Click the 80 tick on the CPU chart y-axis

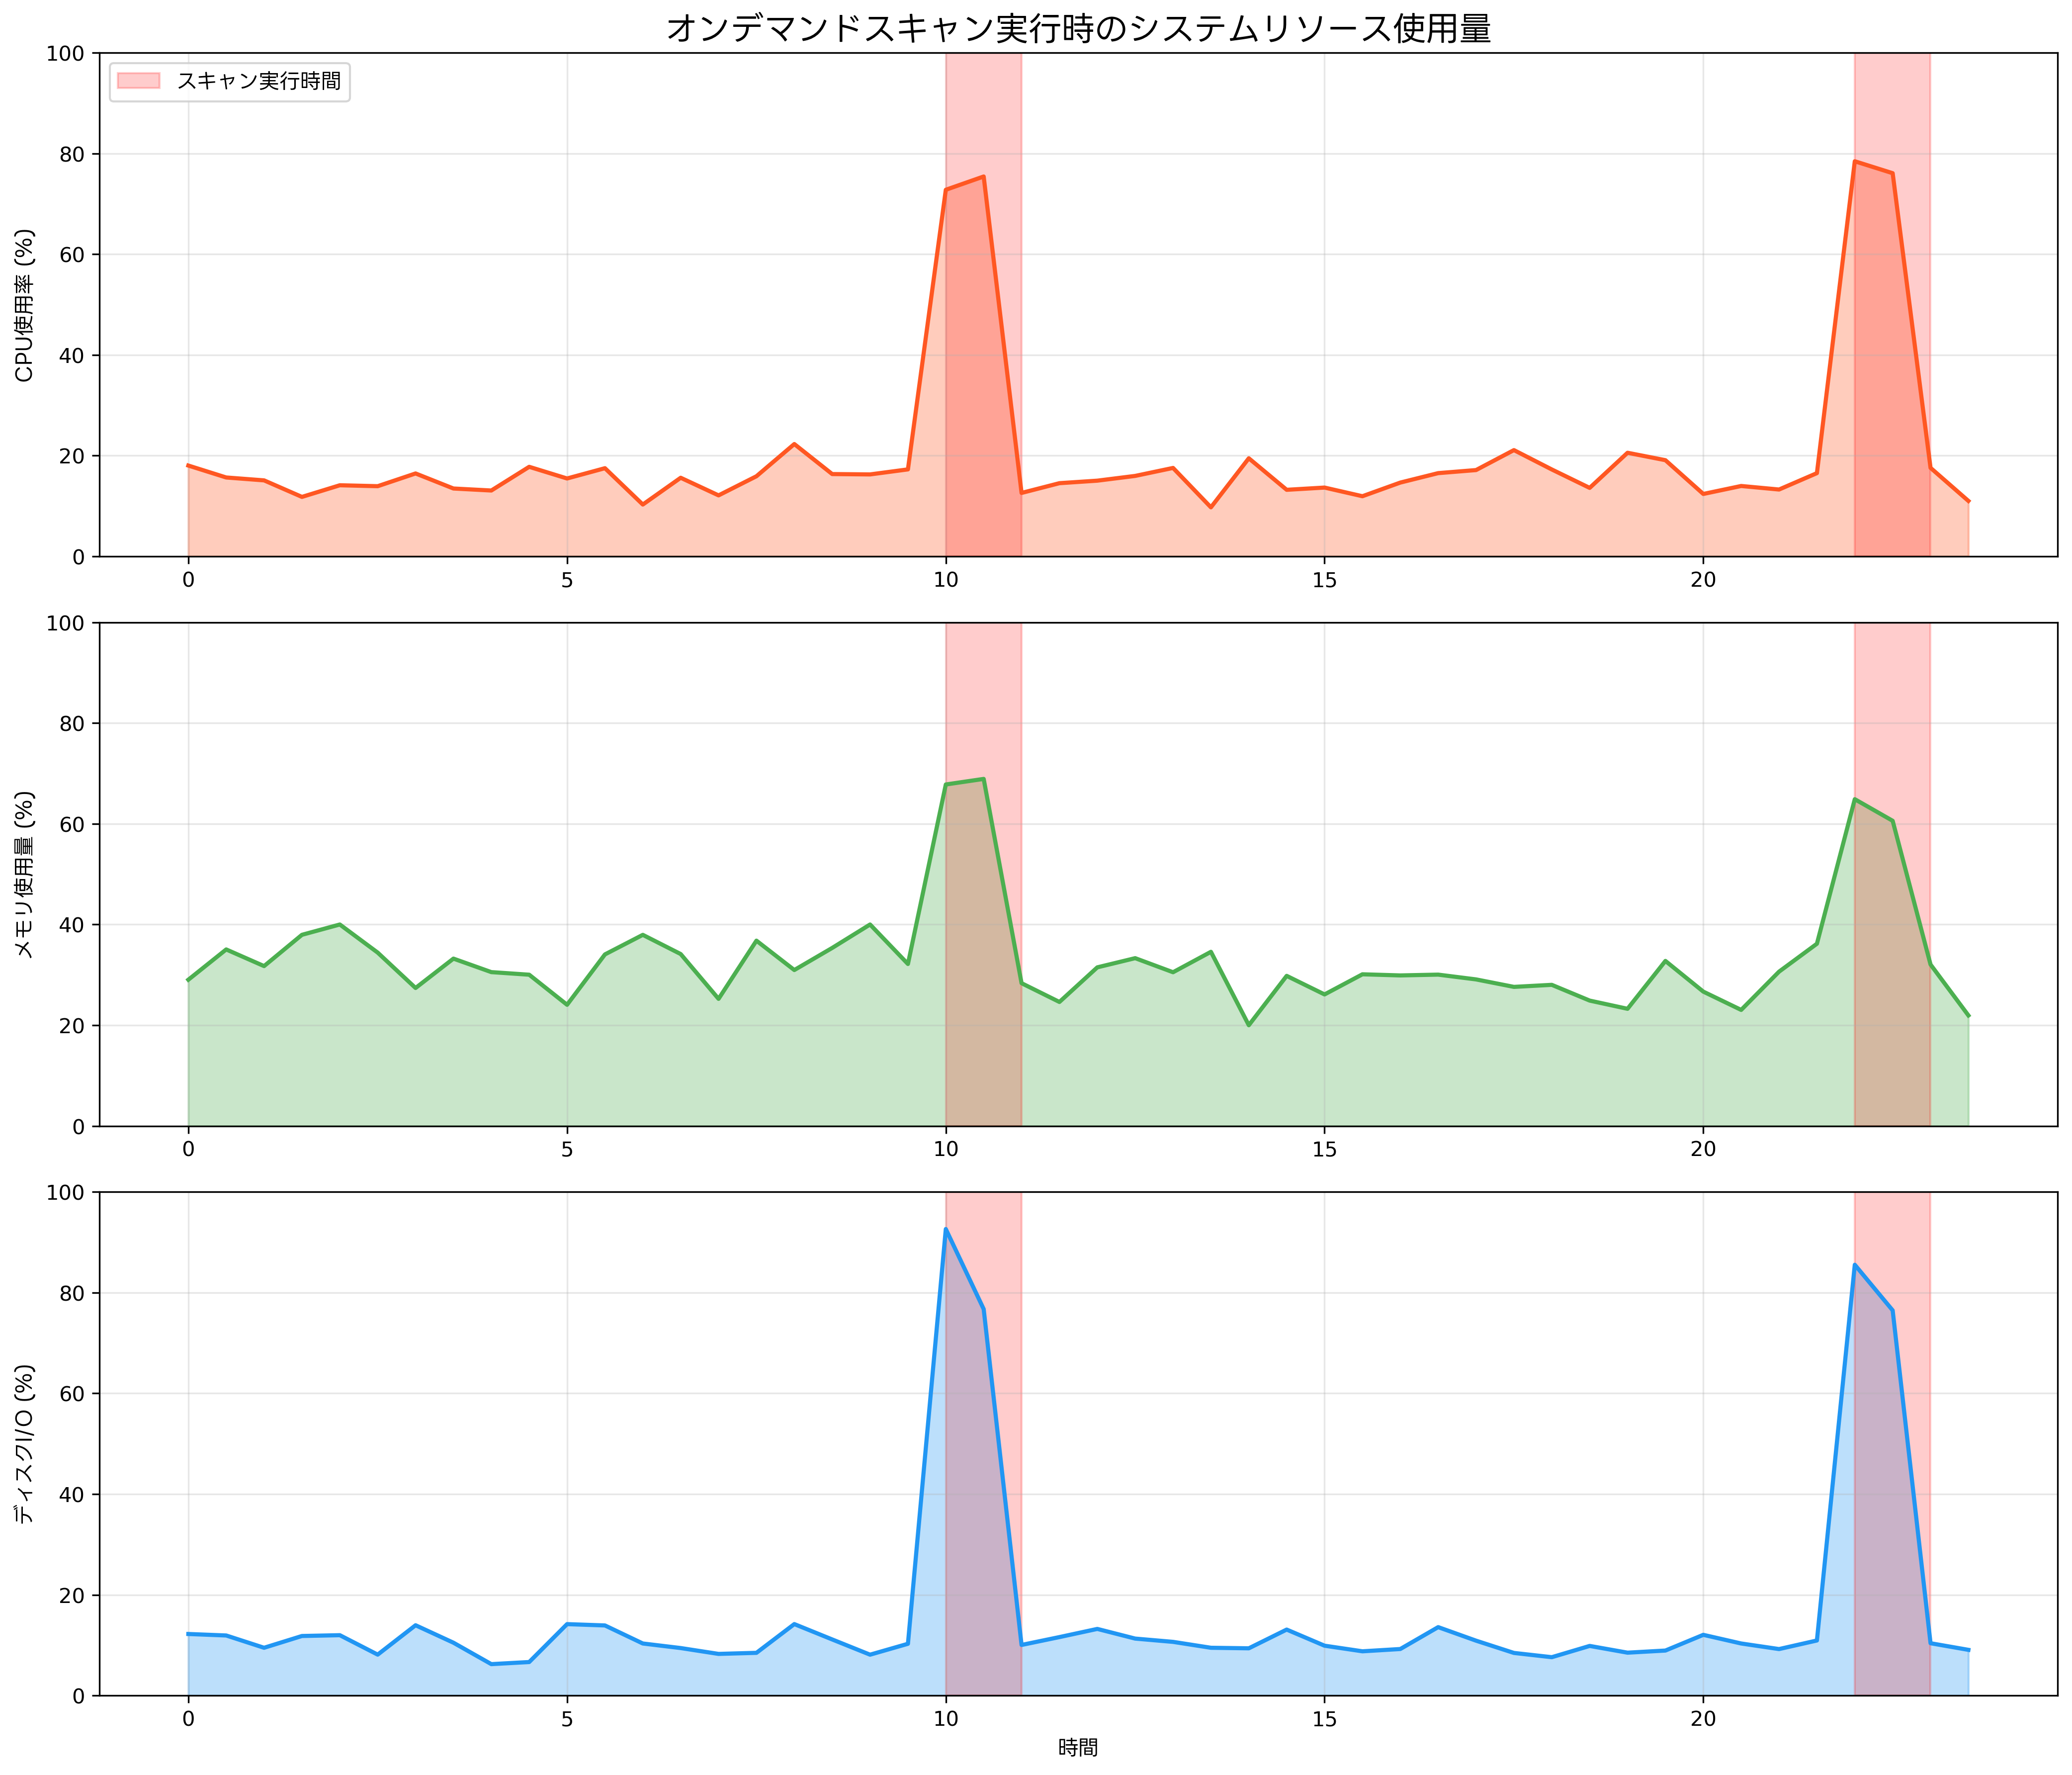(72, 154)
